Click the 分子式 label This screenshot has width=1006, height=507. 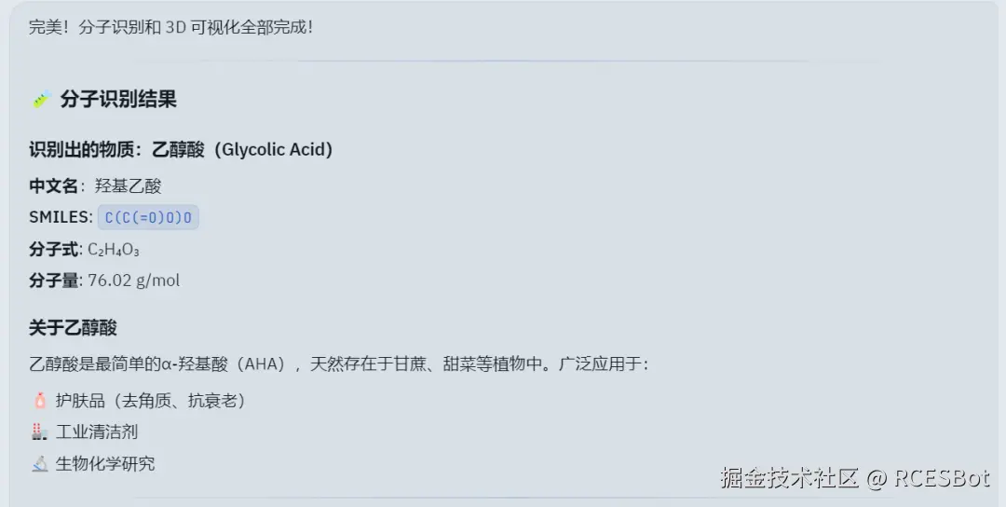pyautogui.click(x=53, y=249)
